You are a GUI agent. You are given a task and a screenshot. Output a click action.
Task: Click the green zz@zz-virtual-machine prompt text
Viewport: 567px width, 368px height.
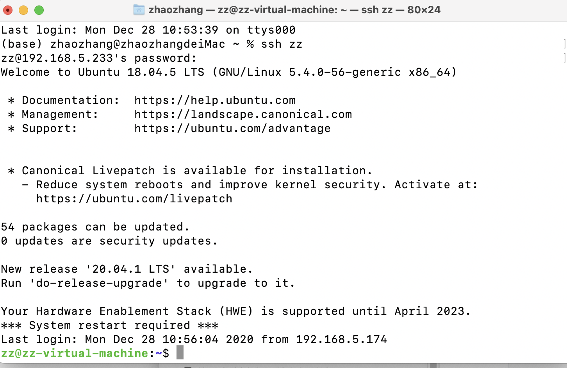(x=74, y=353)
